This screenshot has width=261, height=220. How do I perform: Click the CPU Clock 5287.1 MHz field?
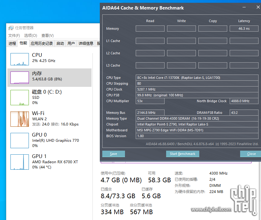197,89
